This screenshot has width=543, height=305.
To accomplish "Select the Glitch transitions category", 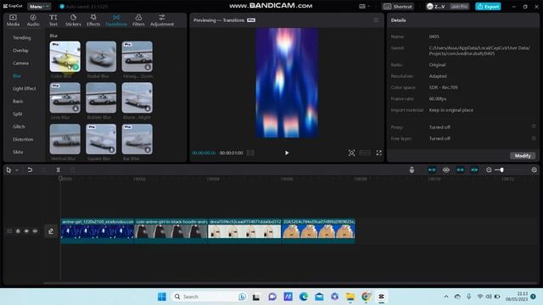I will pos(19,126).
